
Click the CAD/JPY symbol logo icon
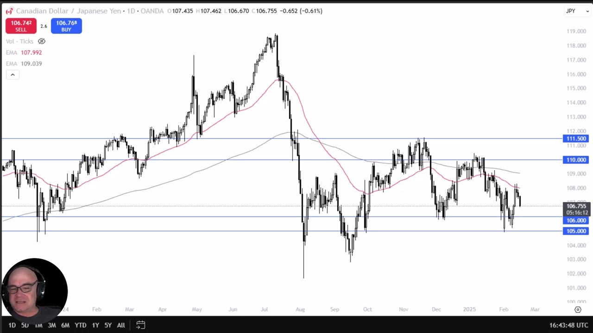[x=9, y=11]
